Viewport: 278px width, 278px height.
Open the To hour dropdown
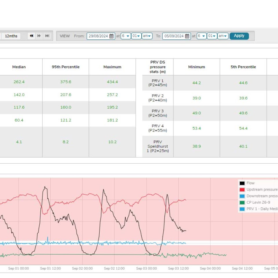coord(202,36)
